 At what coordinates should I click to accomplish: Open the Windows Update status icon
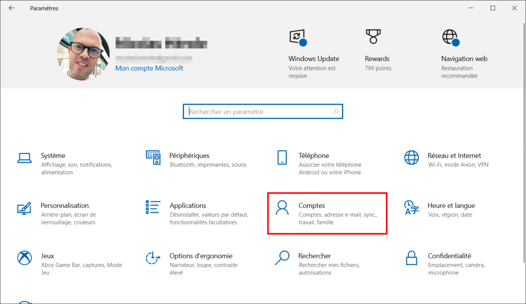pyautogui.click(x=298, y=37)
